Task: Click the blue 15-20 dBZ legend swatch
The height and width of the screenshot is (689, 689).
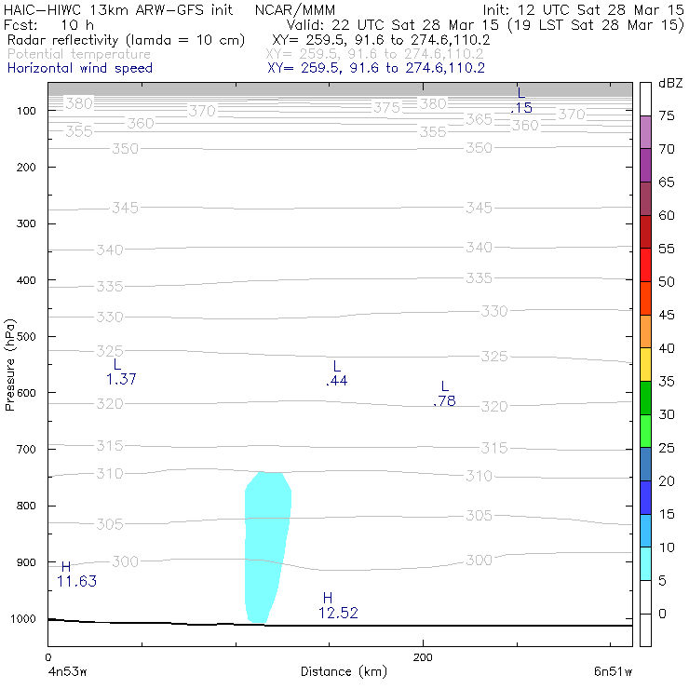Action: coord(645,497)
